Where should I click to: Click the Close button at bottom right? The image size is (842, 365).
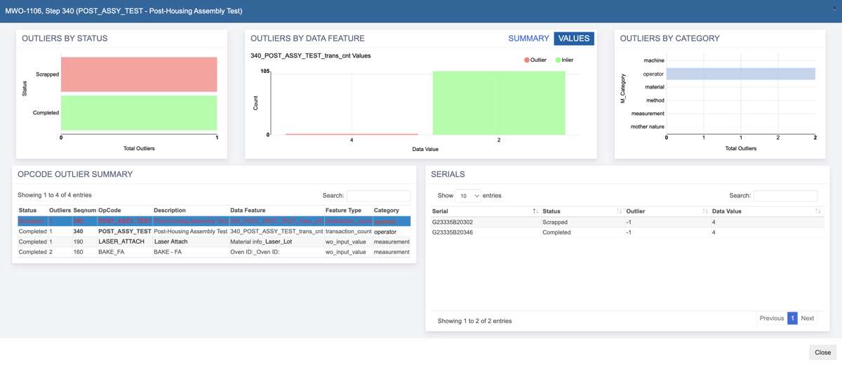tap(822, 352)
